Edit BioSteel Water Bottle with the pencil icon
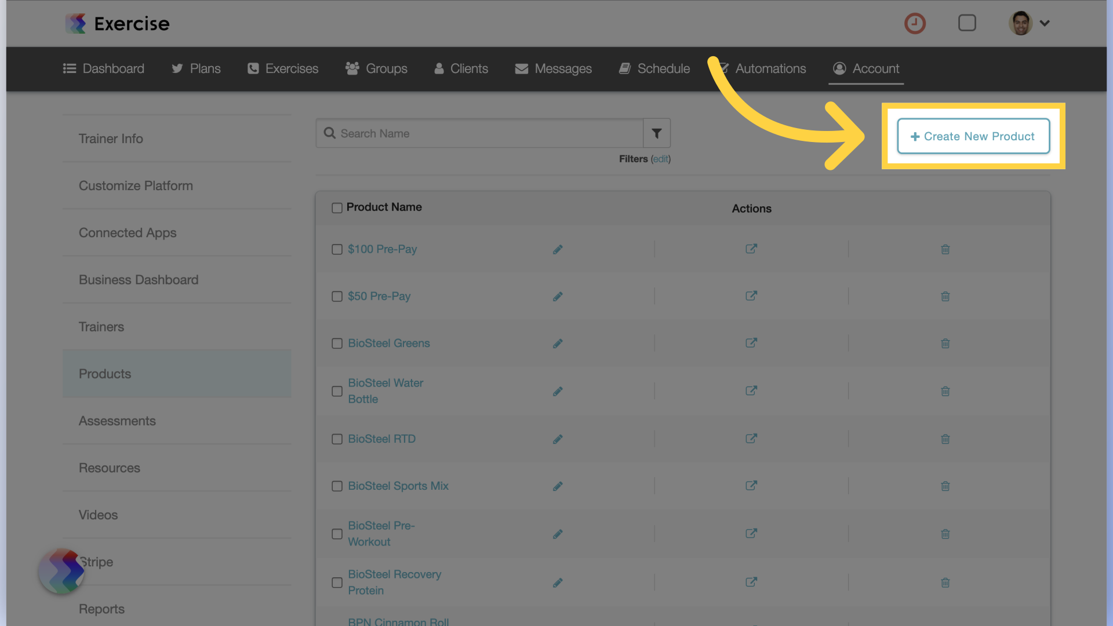 (x=558, y=391)
